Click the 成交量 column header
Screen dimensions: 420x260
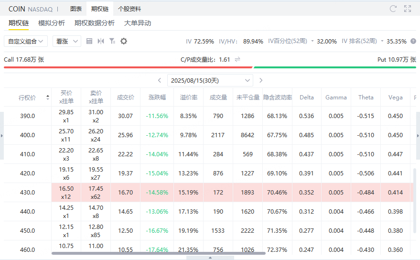218,97
